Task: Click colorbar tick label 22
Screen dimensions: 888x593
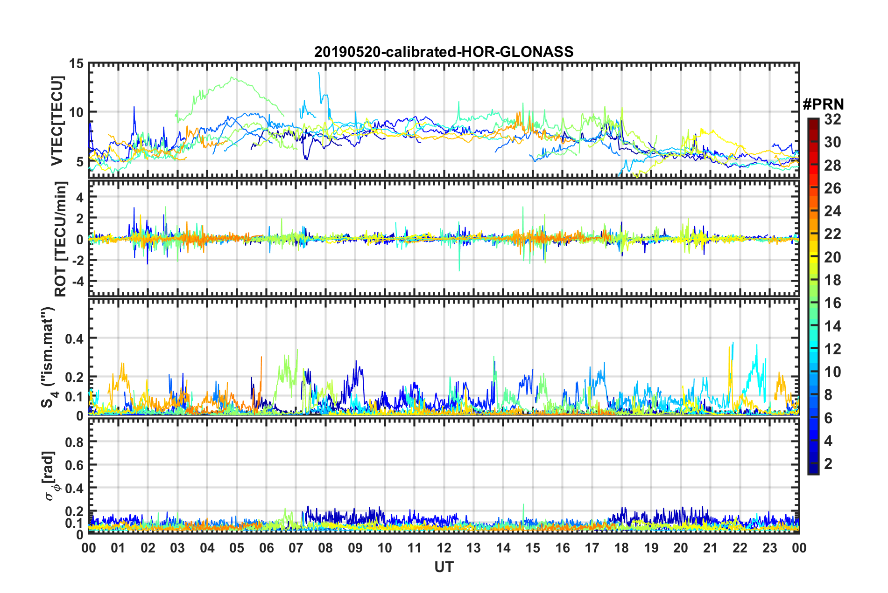Action: coord(832,234)
